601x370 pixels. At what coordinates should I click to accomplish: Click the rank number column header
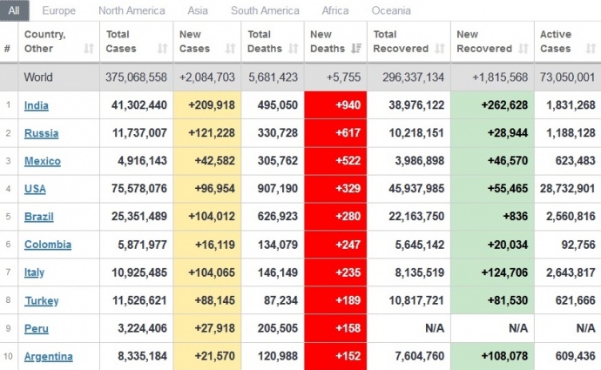click(x=8, y=49)
